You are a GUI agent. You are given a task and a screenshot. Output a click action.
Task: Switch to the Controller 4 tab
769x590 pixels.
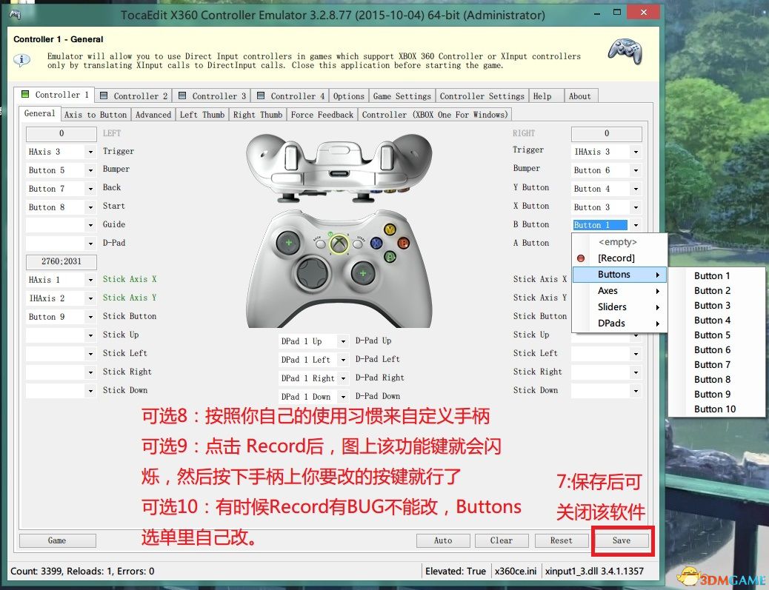pyautogui.click(x=290, y=96)
